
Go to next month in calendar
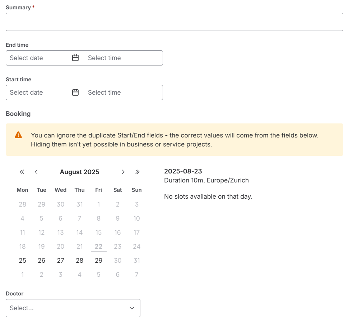point(123,172)
